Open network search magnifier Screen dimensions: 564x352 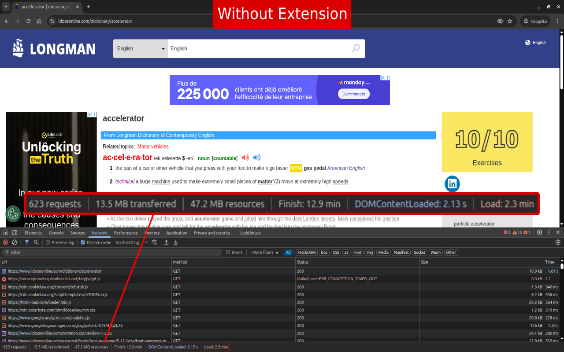(36, 242)
